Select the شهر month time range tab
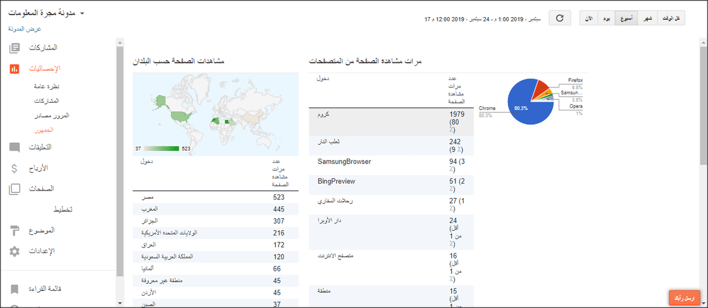Screen dimensions: 708x308 click(x=647, y=18)
